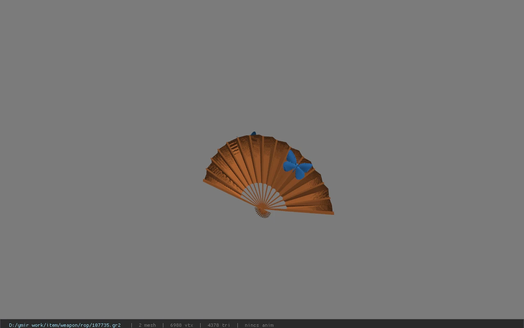The image size is (524, 328).
Task: Click the '6988 vtx' vertex count
Action: 182,325
